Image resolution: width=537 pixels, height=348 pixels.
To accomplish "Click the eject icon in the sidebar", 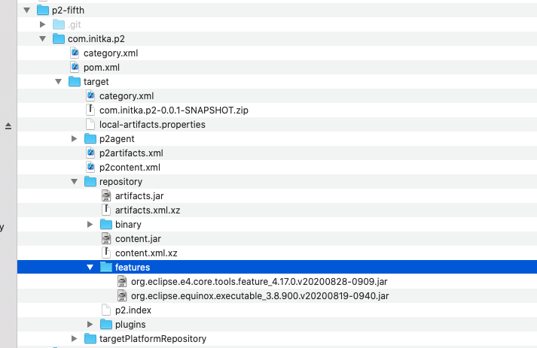I will point(8,126).
